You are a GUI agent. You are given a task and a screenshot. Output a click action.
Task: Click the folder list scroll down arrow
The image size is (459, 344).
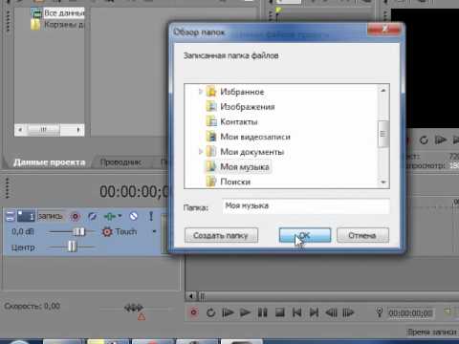[383, 183]
